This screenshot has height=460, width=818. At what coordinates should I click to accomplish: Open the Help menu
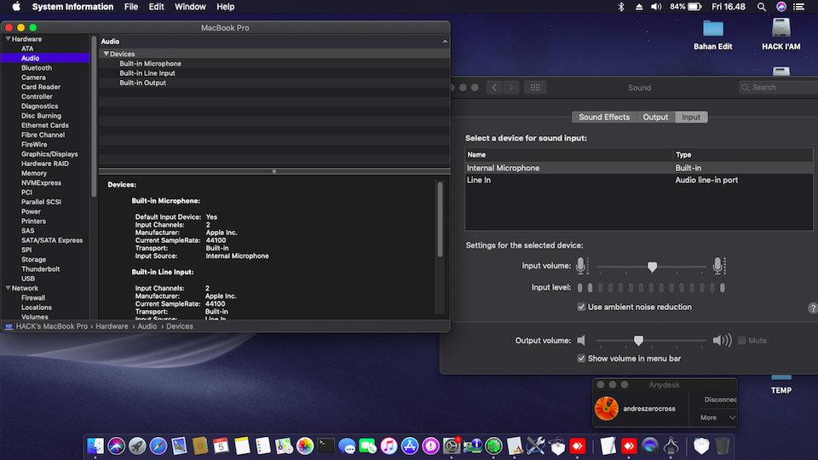pyautogui.click(x=225, y=7)
